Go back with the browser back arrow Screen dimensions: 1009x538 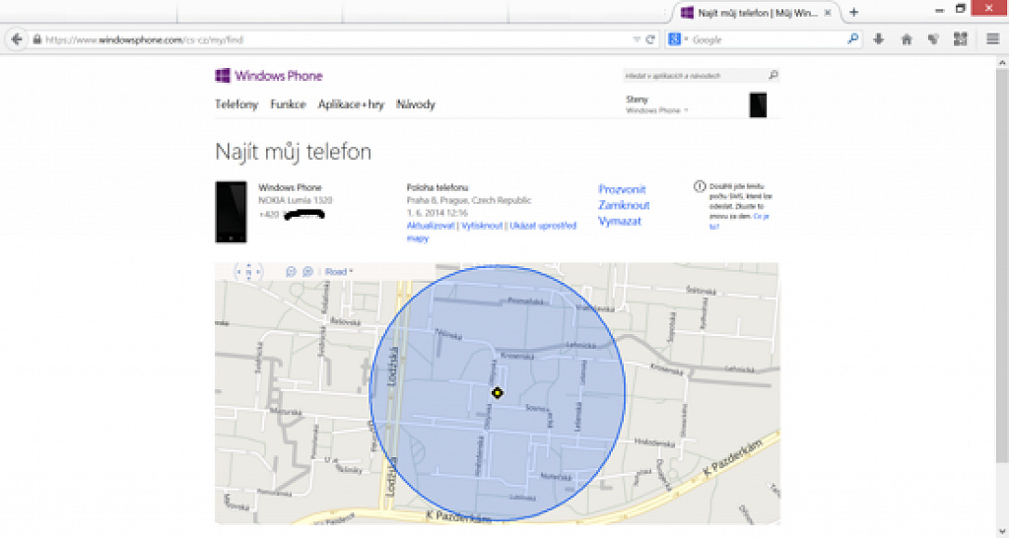(x=17, y=39)
